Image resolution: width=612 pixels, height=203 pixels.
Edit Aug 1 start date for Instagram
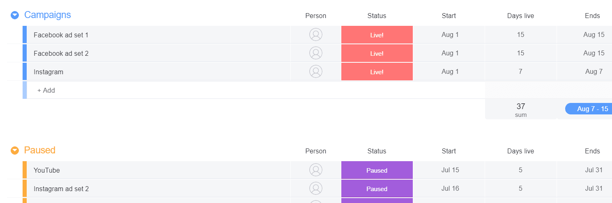point(450,72)
